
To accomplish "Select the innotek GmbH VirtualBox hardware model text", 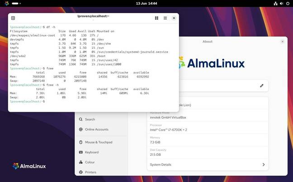I will pos(168,117).
